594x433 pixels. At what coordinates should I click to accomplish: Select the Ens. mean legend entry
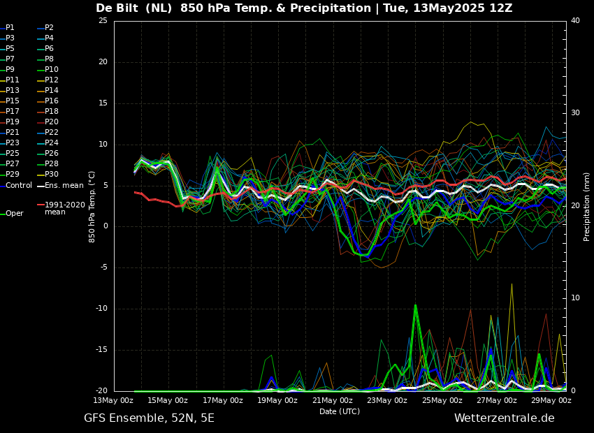point(64,186)
